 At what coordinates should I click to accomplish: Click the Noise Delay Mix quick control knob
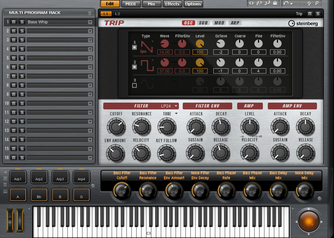(304, 190)
